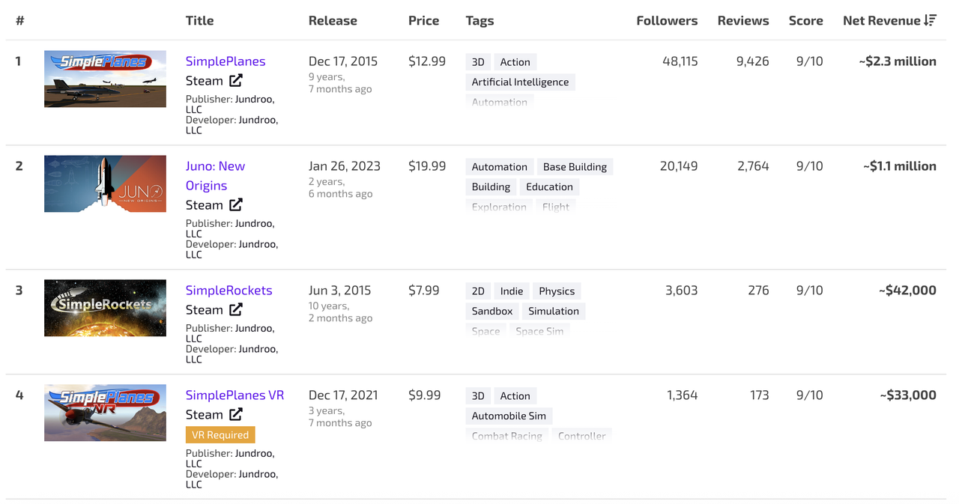The height and width of the screenshot is (504, 959).
Task: Select the Simulation tag
Action: coord(554,312)
